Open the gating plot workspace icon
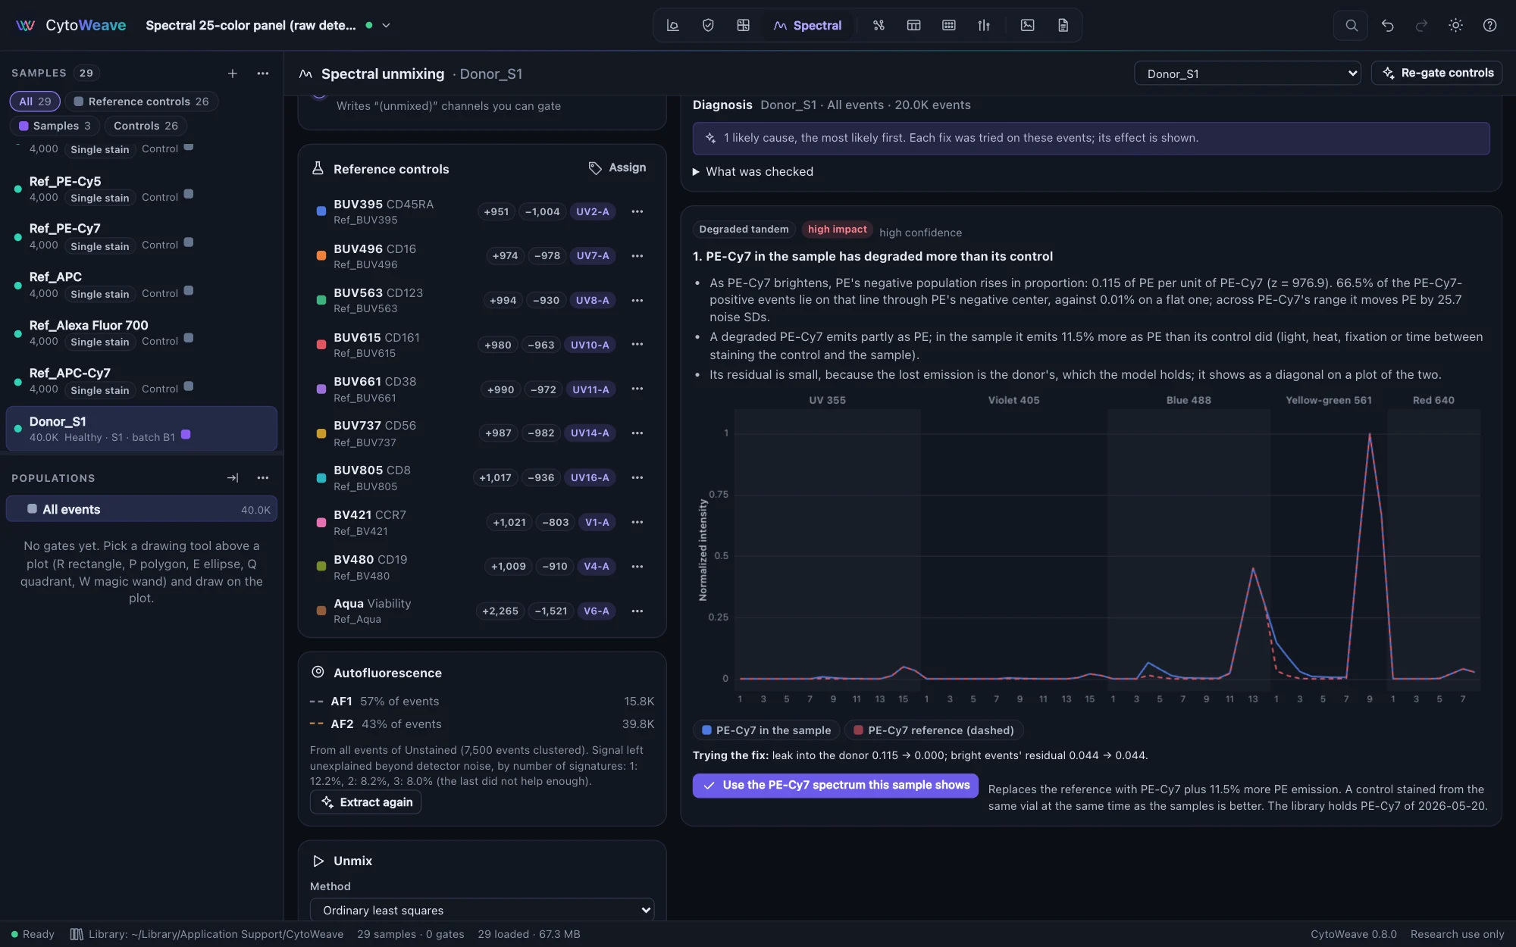 pos(672,25)
